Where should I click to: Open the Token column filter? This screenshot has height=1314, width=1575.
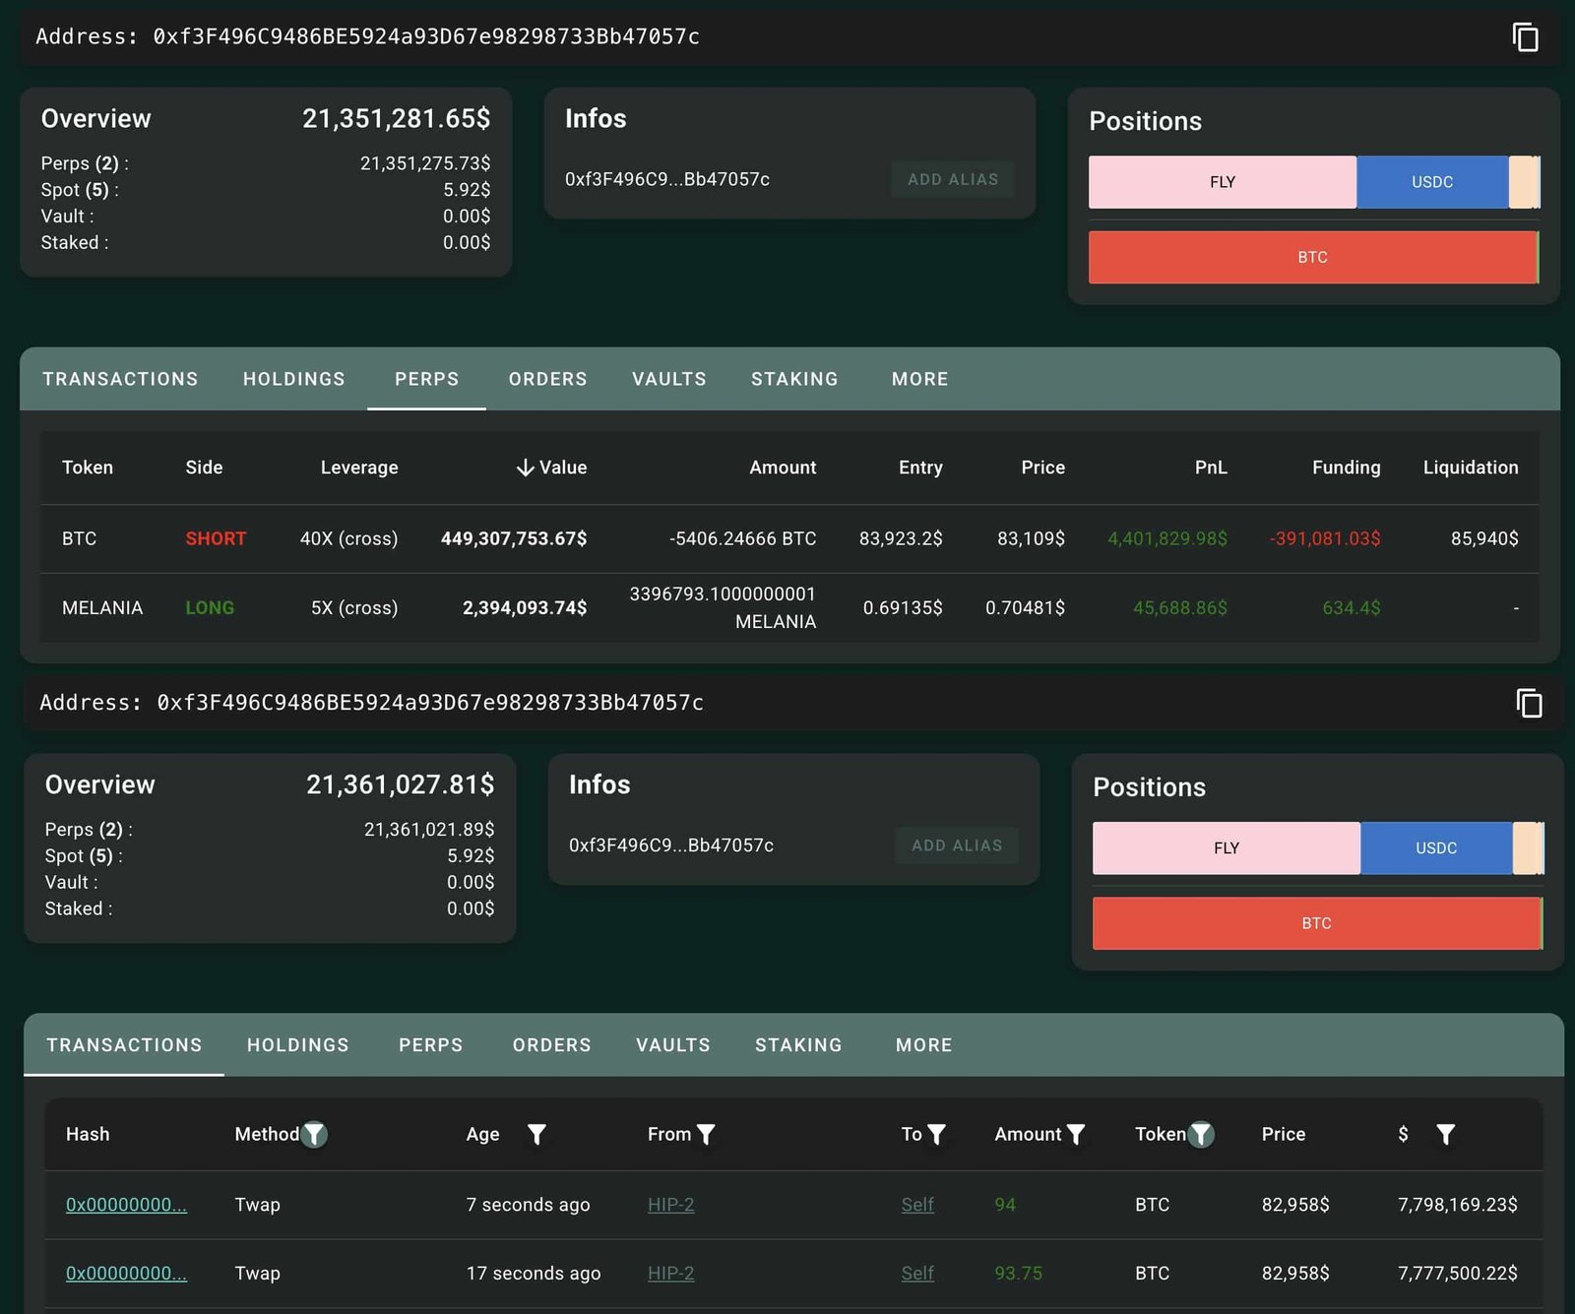(1201, 1134)
